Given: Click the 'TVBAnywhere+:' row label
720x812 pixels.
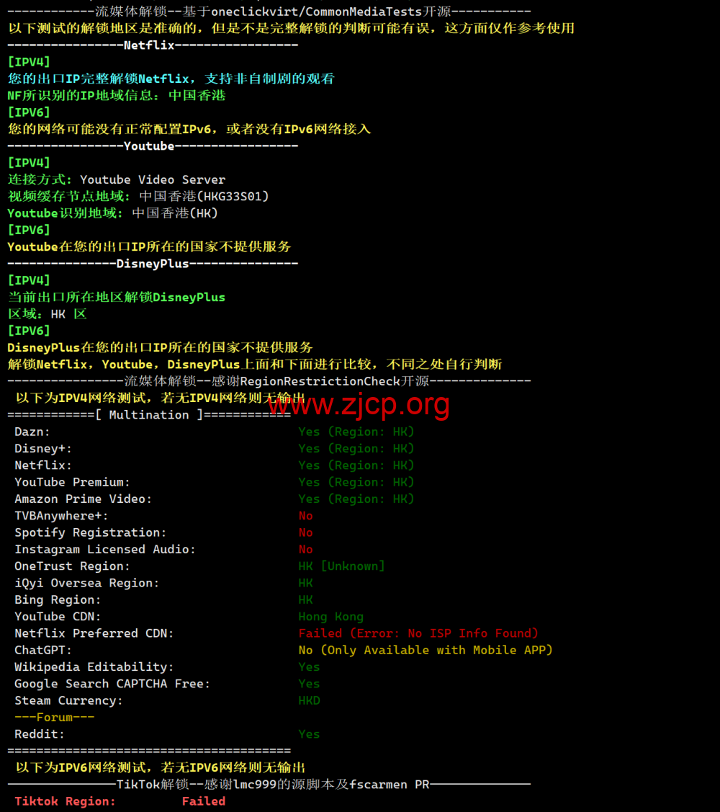Looking at the screenshot, I should (61, 516).
